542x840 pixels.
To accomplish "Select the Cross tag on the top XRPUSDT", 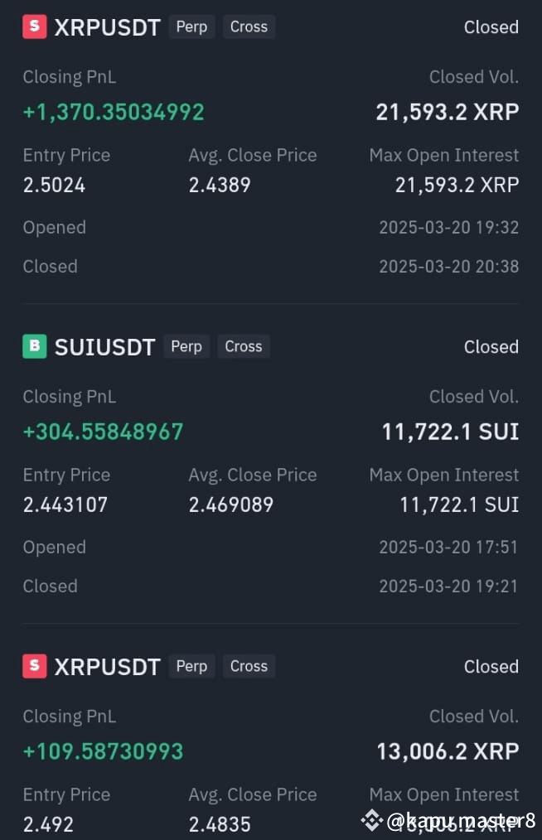I will point(249,27).
